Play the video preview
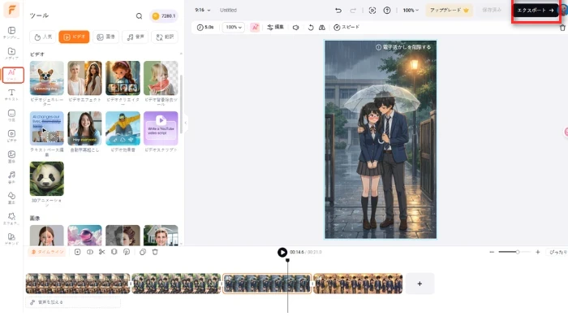This screenshot has height=325, width=568. 282,252
